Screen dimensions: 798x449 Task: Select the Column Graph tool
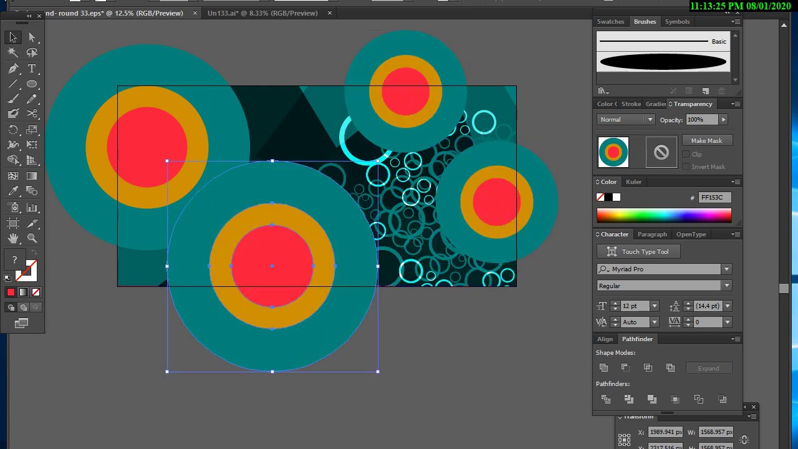32,208
